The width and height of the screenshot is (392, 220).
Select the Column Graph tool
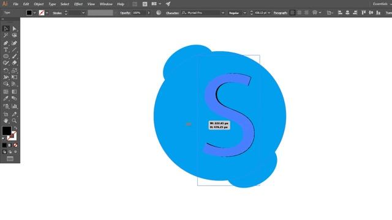coord(14,106)
